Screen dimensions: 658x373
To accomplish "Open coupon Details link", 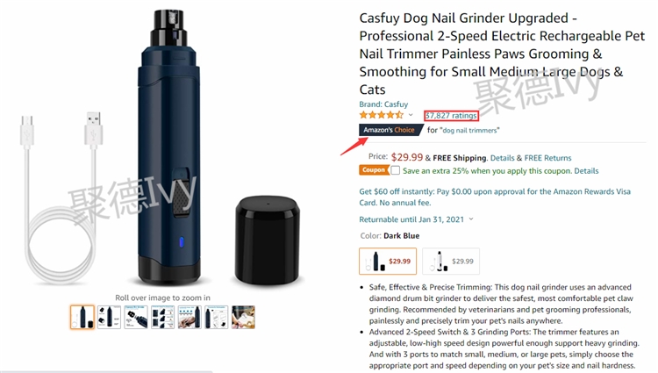I will [x=586, y=171].
